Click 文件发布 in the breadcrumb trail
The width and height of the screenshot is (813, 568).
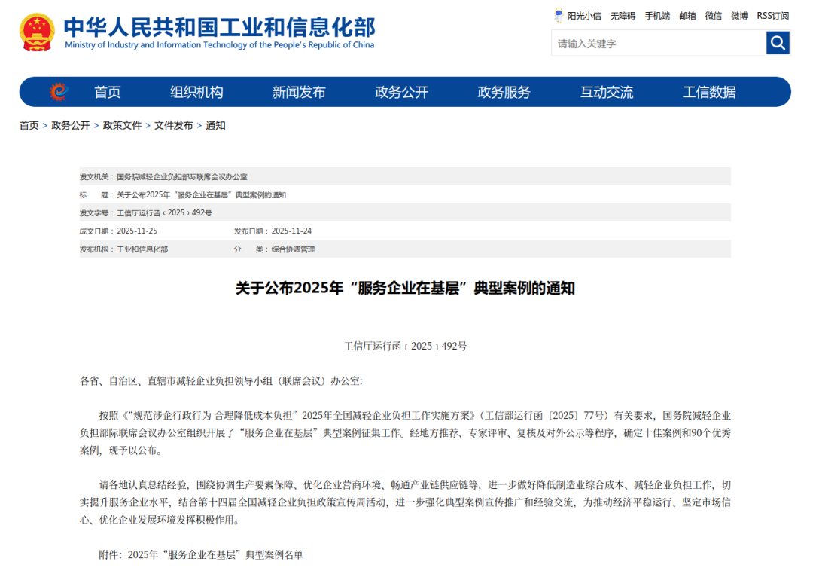(173, 126)
